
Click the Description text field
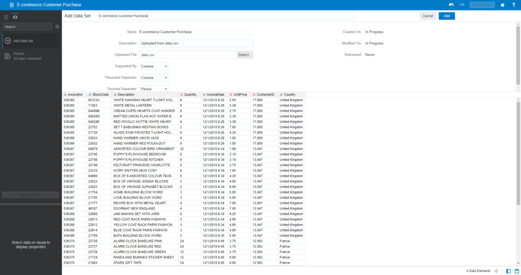[196, 44]
